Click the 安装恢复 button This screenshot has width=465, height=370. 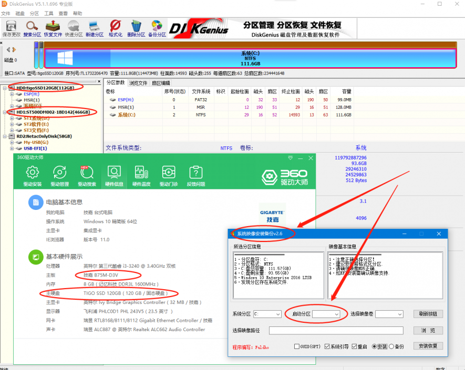click(x=428, y=346)
